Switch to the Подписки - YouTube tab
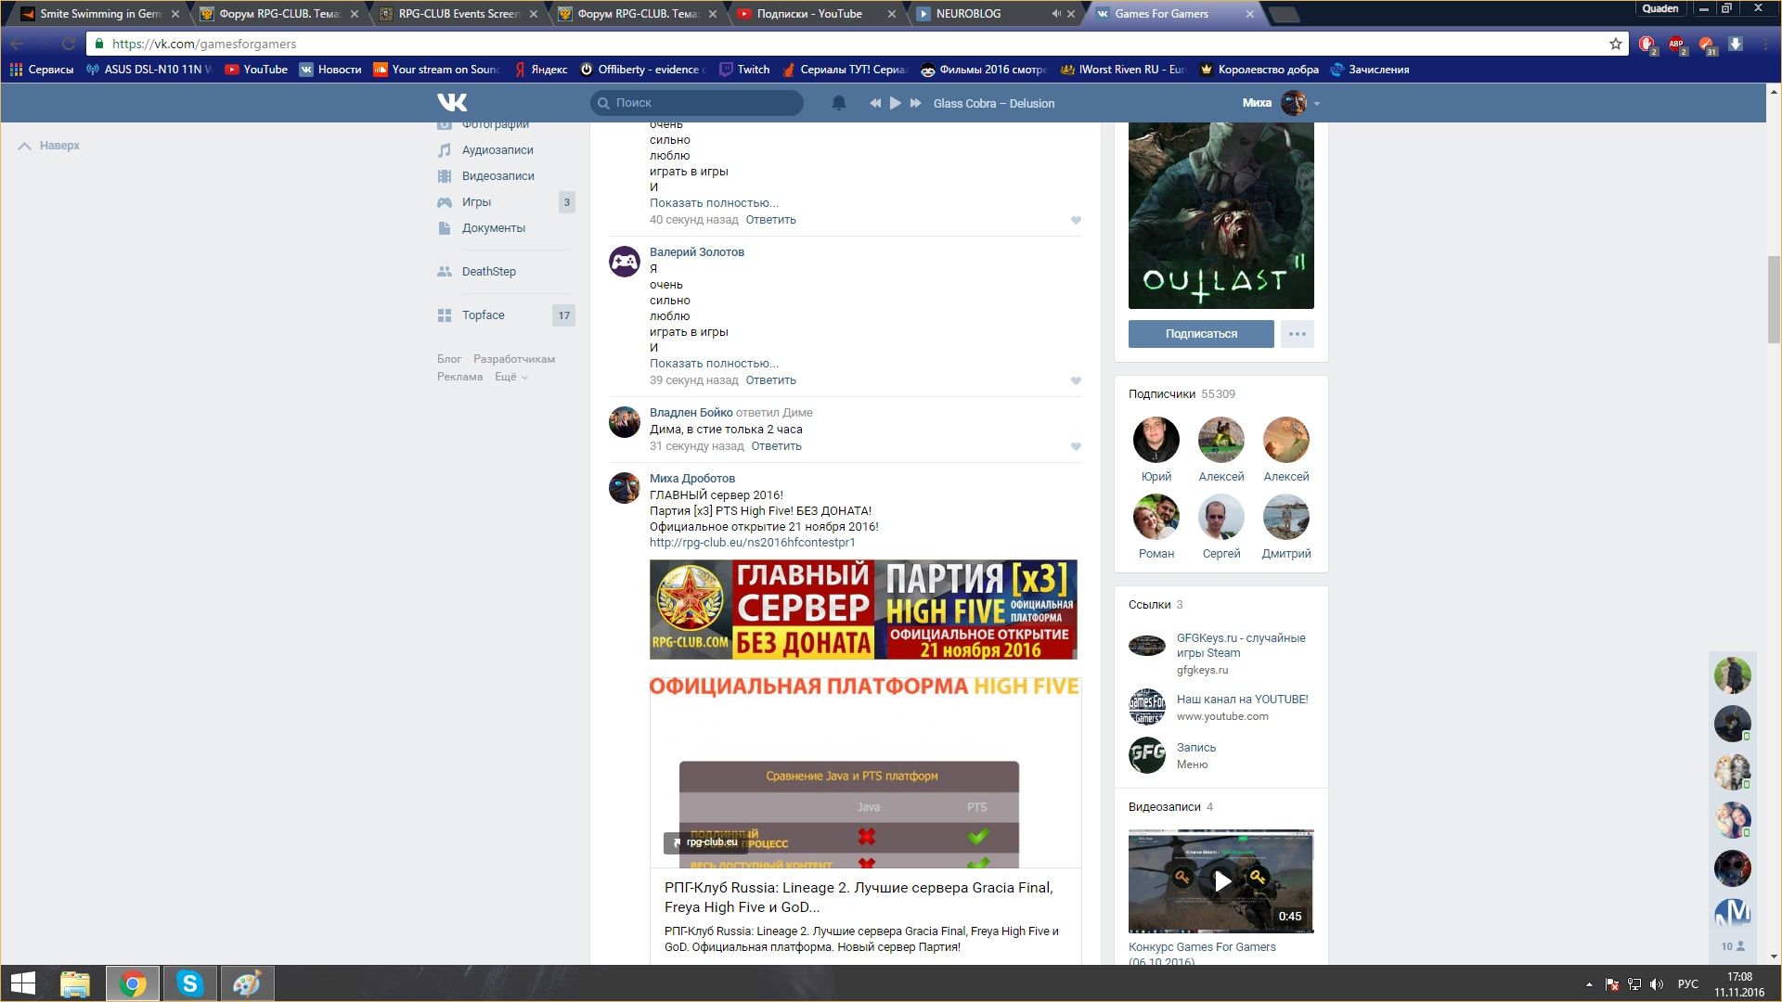This screenshot has height=1002, width=1782. 809,14
